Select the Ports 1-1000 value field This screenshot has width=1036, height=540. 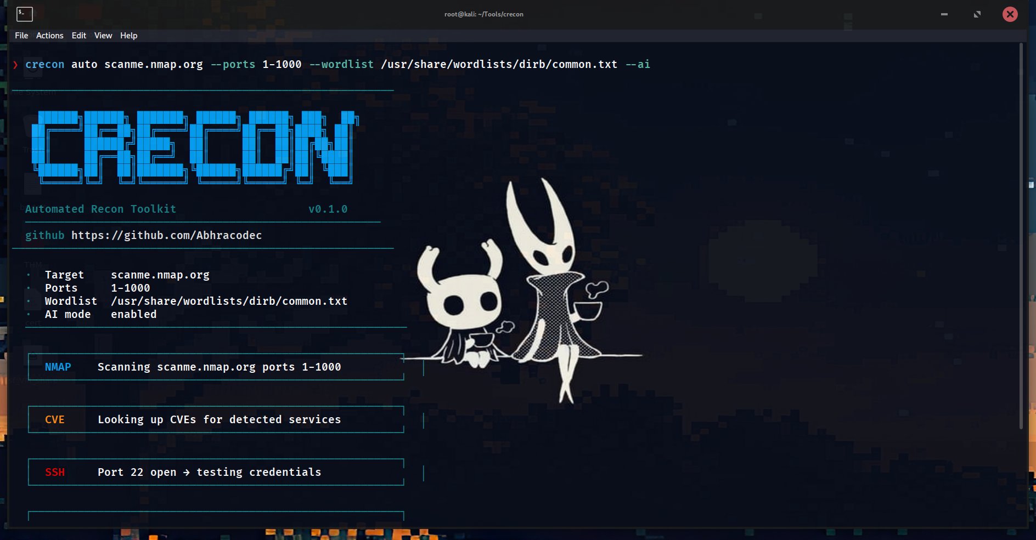tap(130, 288)
